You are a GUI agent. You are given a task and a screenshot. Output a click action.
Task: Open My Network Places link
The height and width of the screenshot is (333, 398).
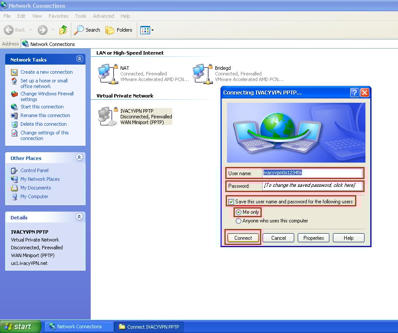tap(40, 179)
